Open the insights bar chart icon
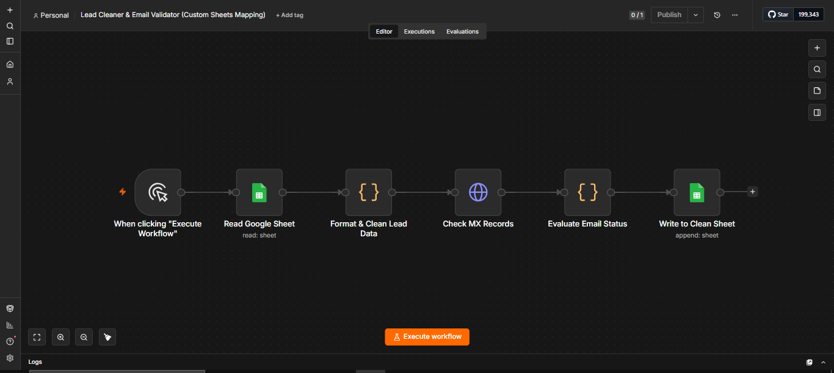The height and width of the screenshot is (373, 834). pyautogui.click(x=10, y=325)
